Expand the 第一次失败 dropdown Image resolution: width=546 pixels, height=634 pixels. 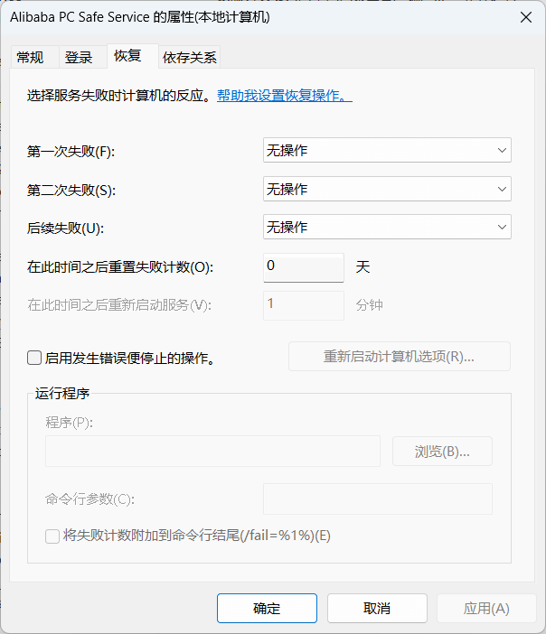[x=387, y=150]
